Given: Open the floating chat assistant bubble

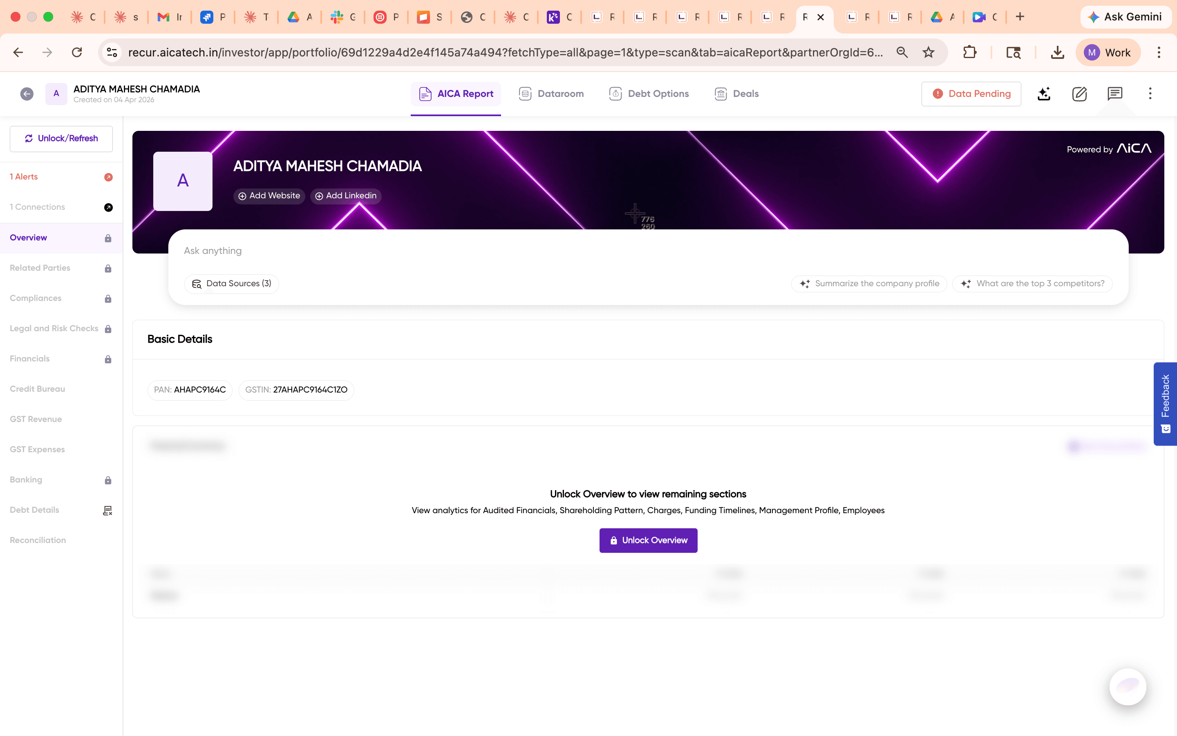Looking at the screenshot, I should tap(1128, 687).
